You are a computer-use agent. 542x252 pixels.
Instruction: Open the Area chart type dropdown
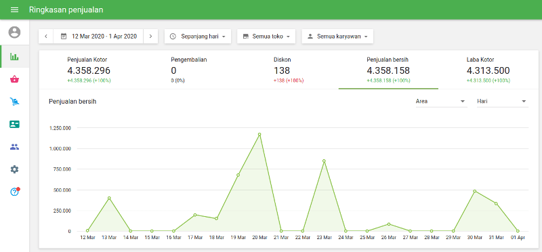tap(441, 102)
